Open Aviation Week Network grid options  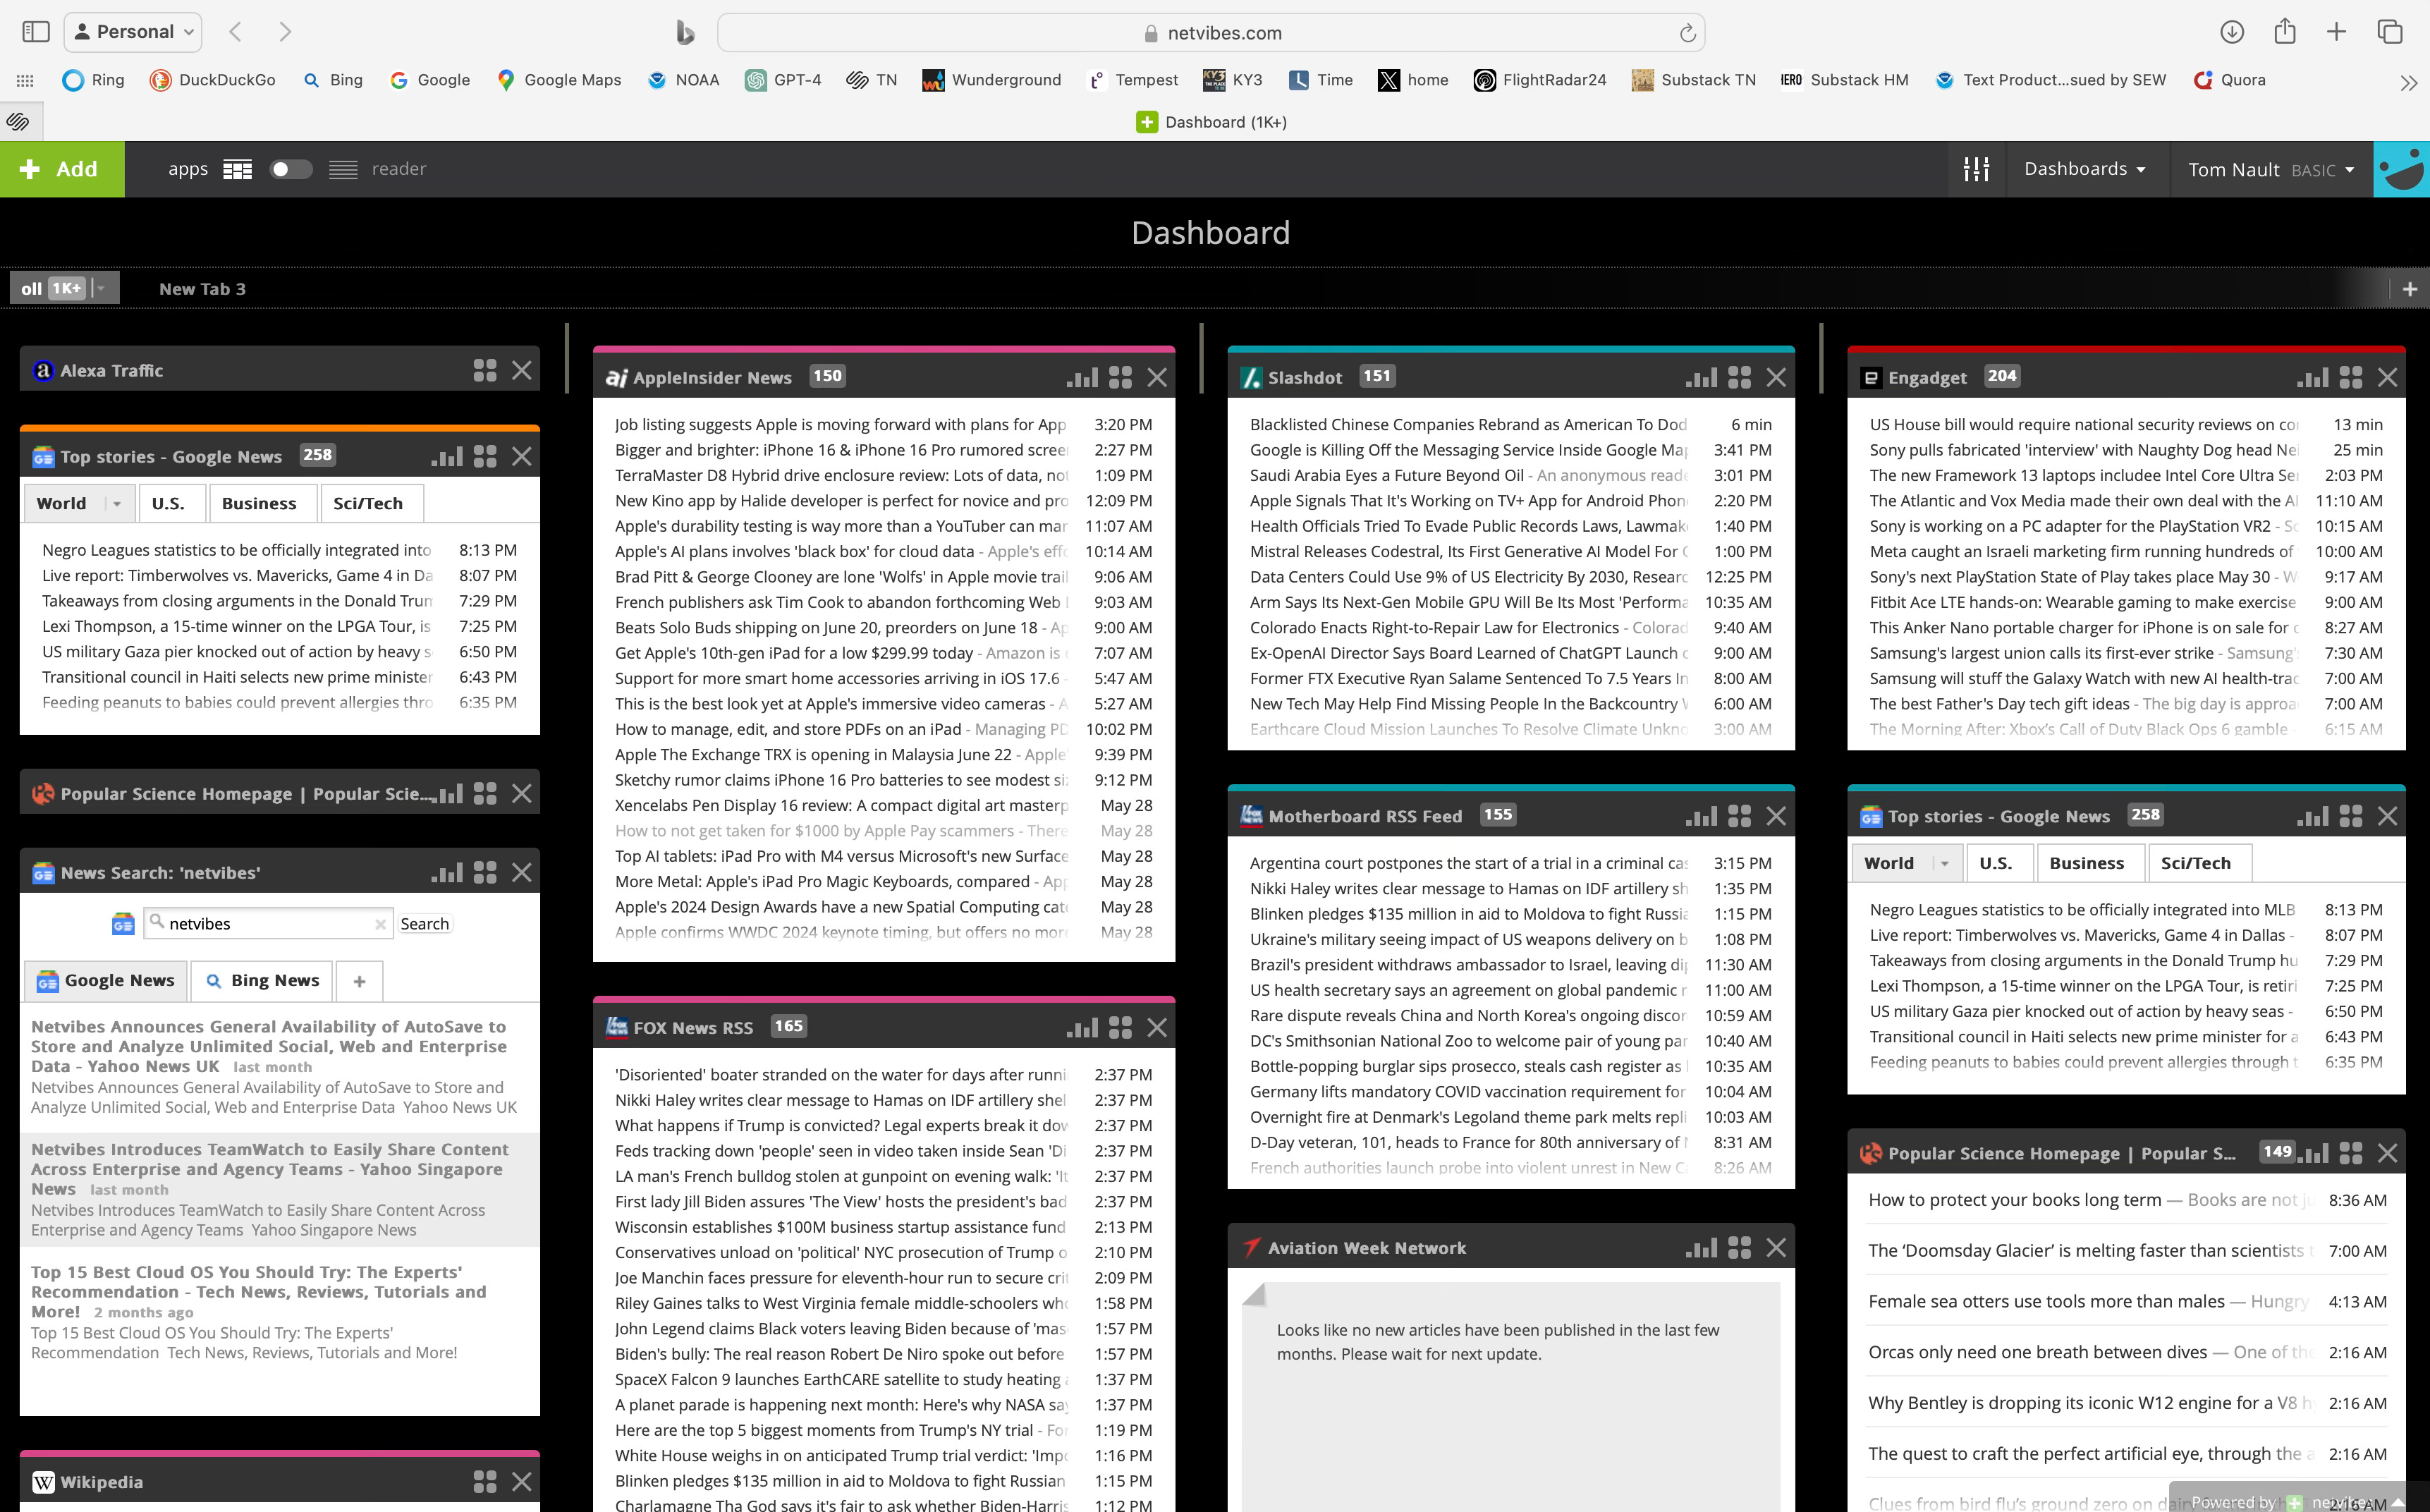[x=1739, y=1247]
